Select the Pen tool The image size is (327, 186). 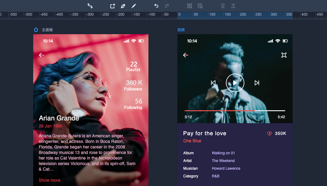(123, 6)
